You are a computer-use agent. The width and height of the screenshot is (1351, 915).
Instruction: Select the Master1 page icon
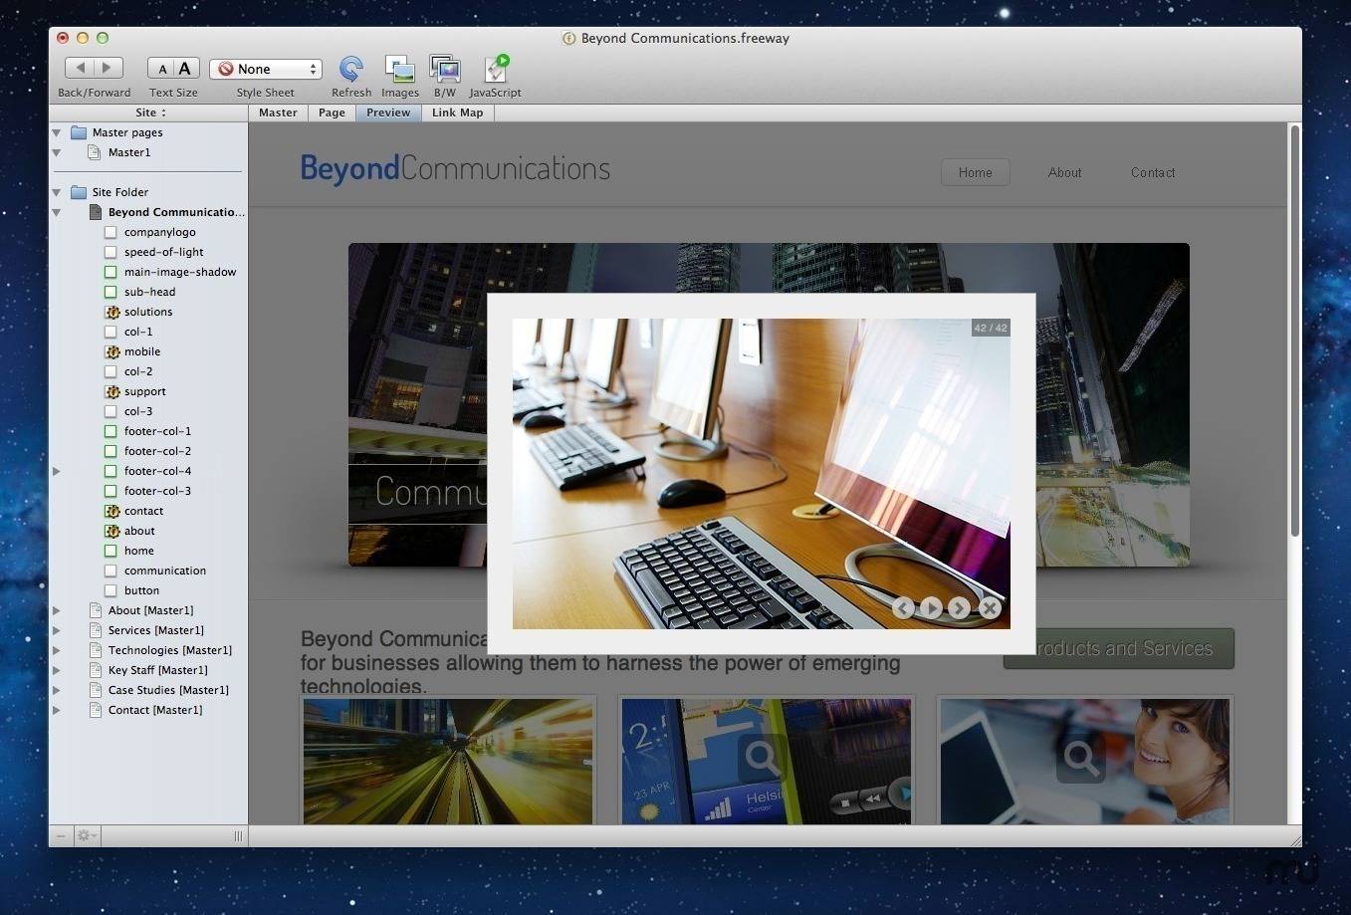(x=95, y=152)
